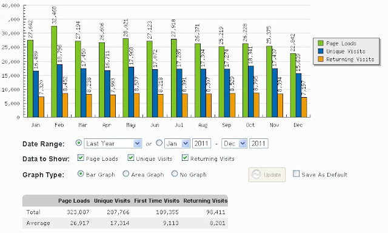Click the July orange Returning Visits bar
Viewport: 388px width, 233px height.
point(185,106)
